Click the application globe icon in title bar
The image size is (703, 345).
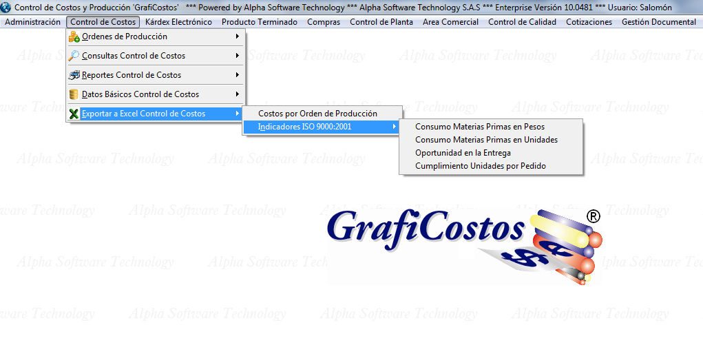click(x=7, y=7)
